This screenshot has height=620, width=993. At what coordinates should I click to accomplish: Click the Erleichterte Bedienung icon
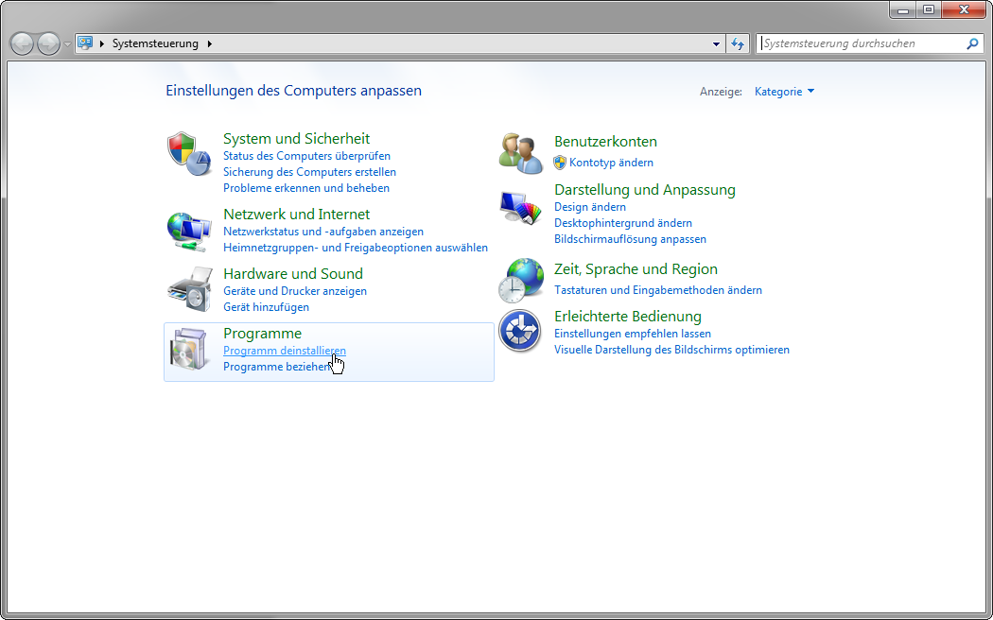(x=521, y=331)
